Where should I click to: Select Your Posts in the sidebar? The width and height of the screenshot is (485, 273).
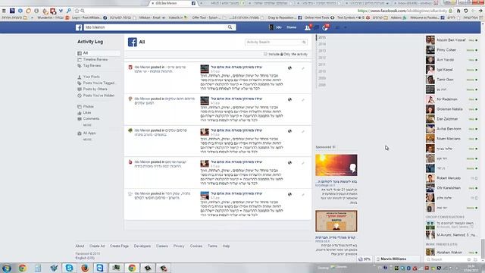tap(91, 77)
